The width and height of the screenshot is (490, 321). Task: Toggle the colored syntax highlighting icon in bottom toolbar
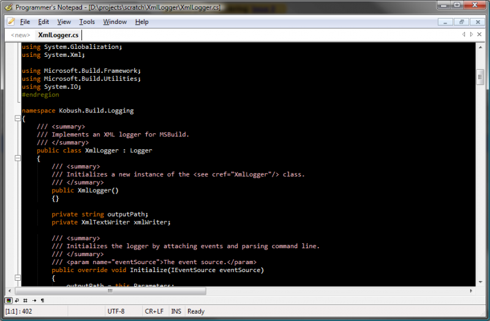coord(9,300)
